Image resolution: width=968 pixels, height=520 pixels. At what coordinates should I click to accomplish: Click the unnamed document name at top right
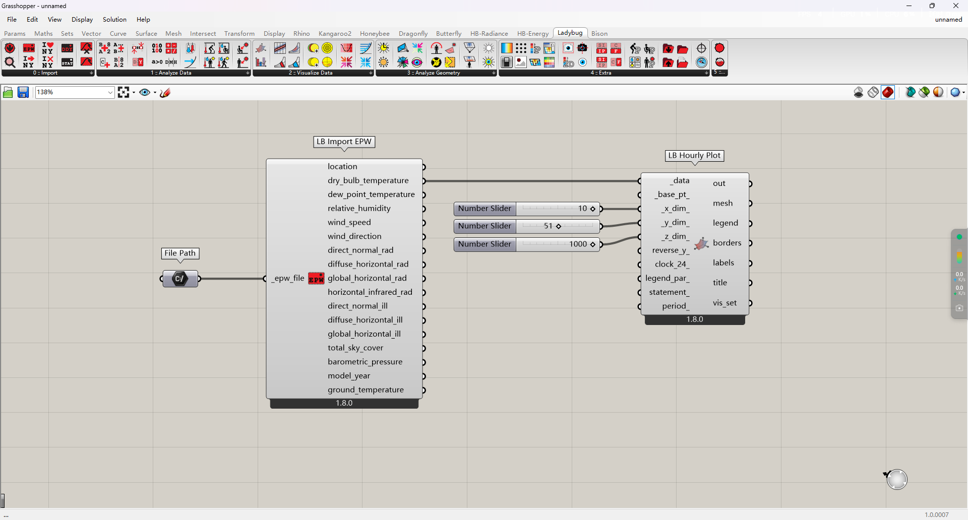click(948, 20)
